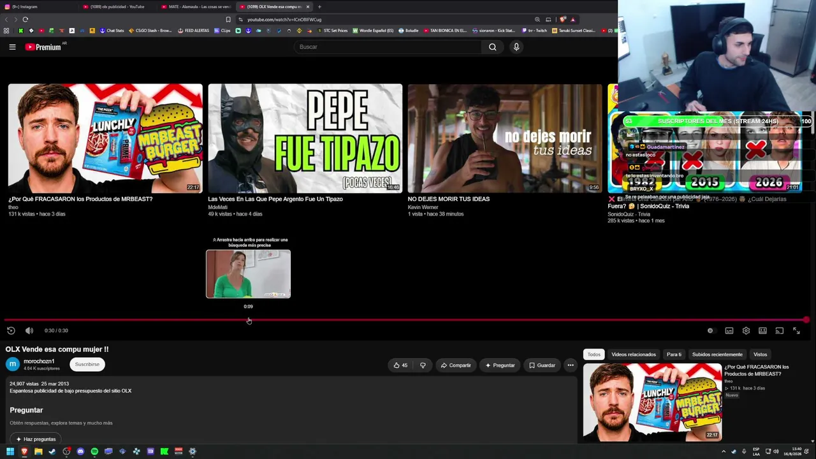The width and height of the screenshot is (816, 459).
Task: Show hidden system tray icons
Action: [x=724, y=451]
